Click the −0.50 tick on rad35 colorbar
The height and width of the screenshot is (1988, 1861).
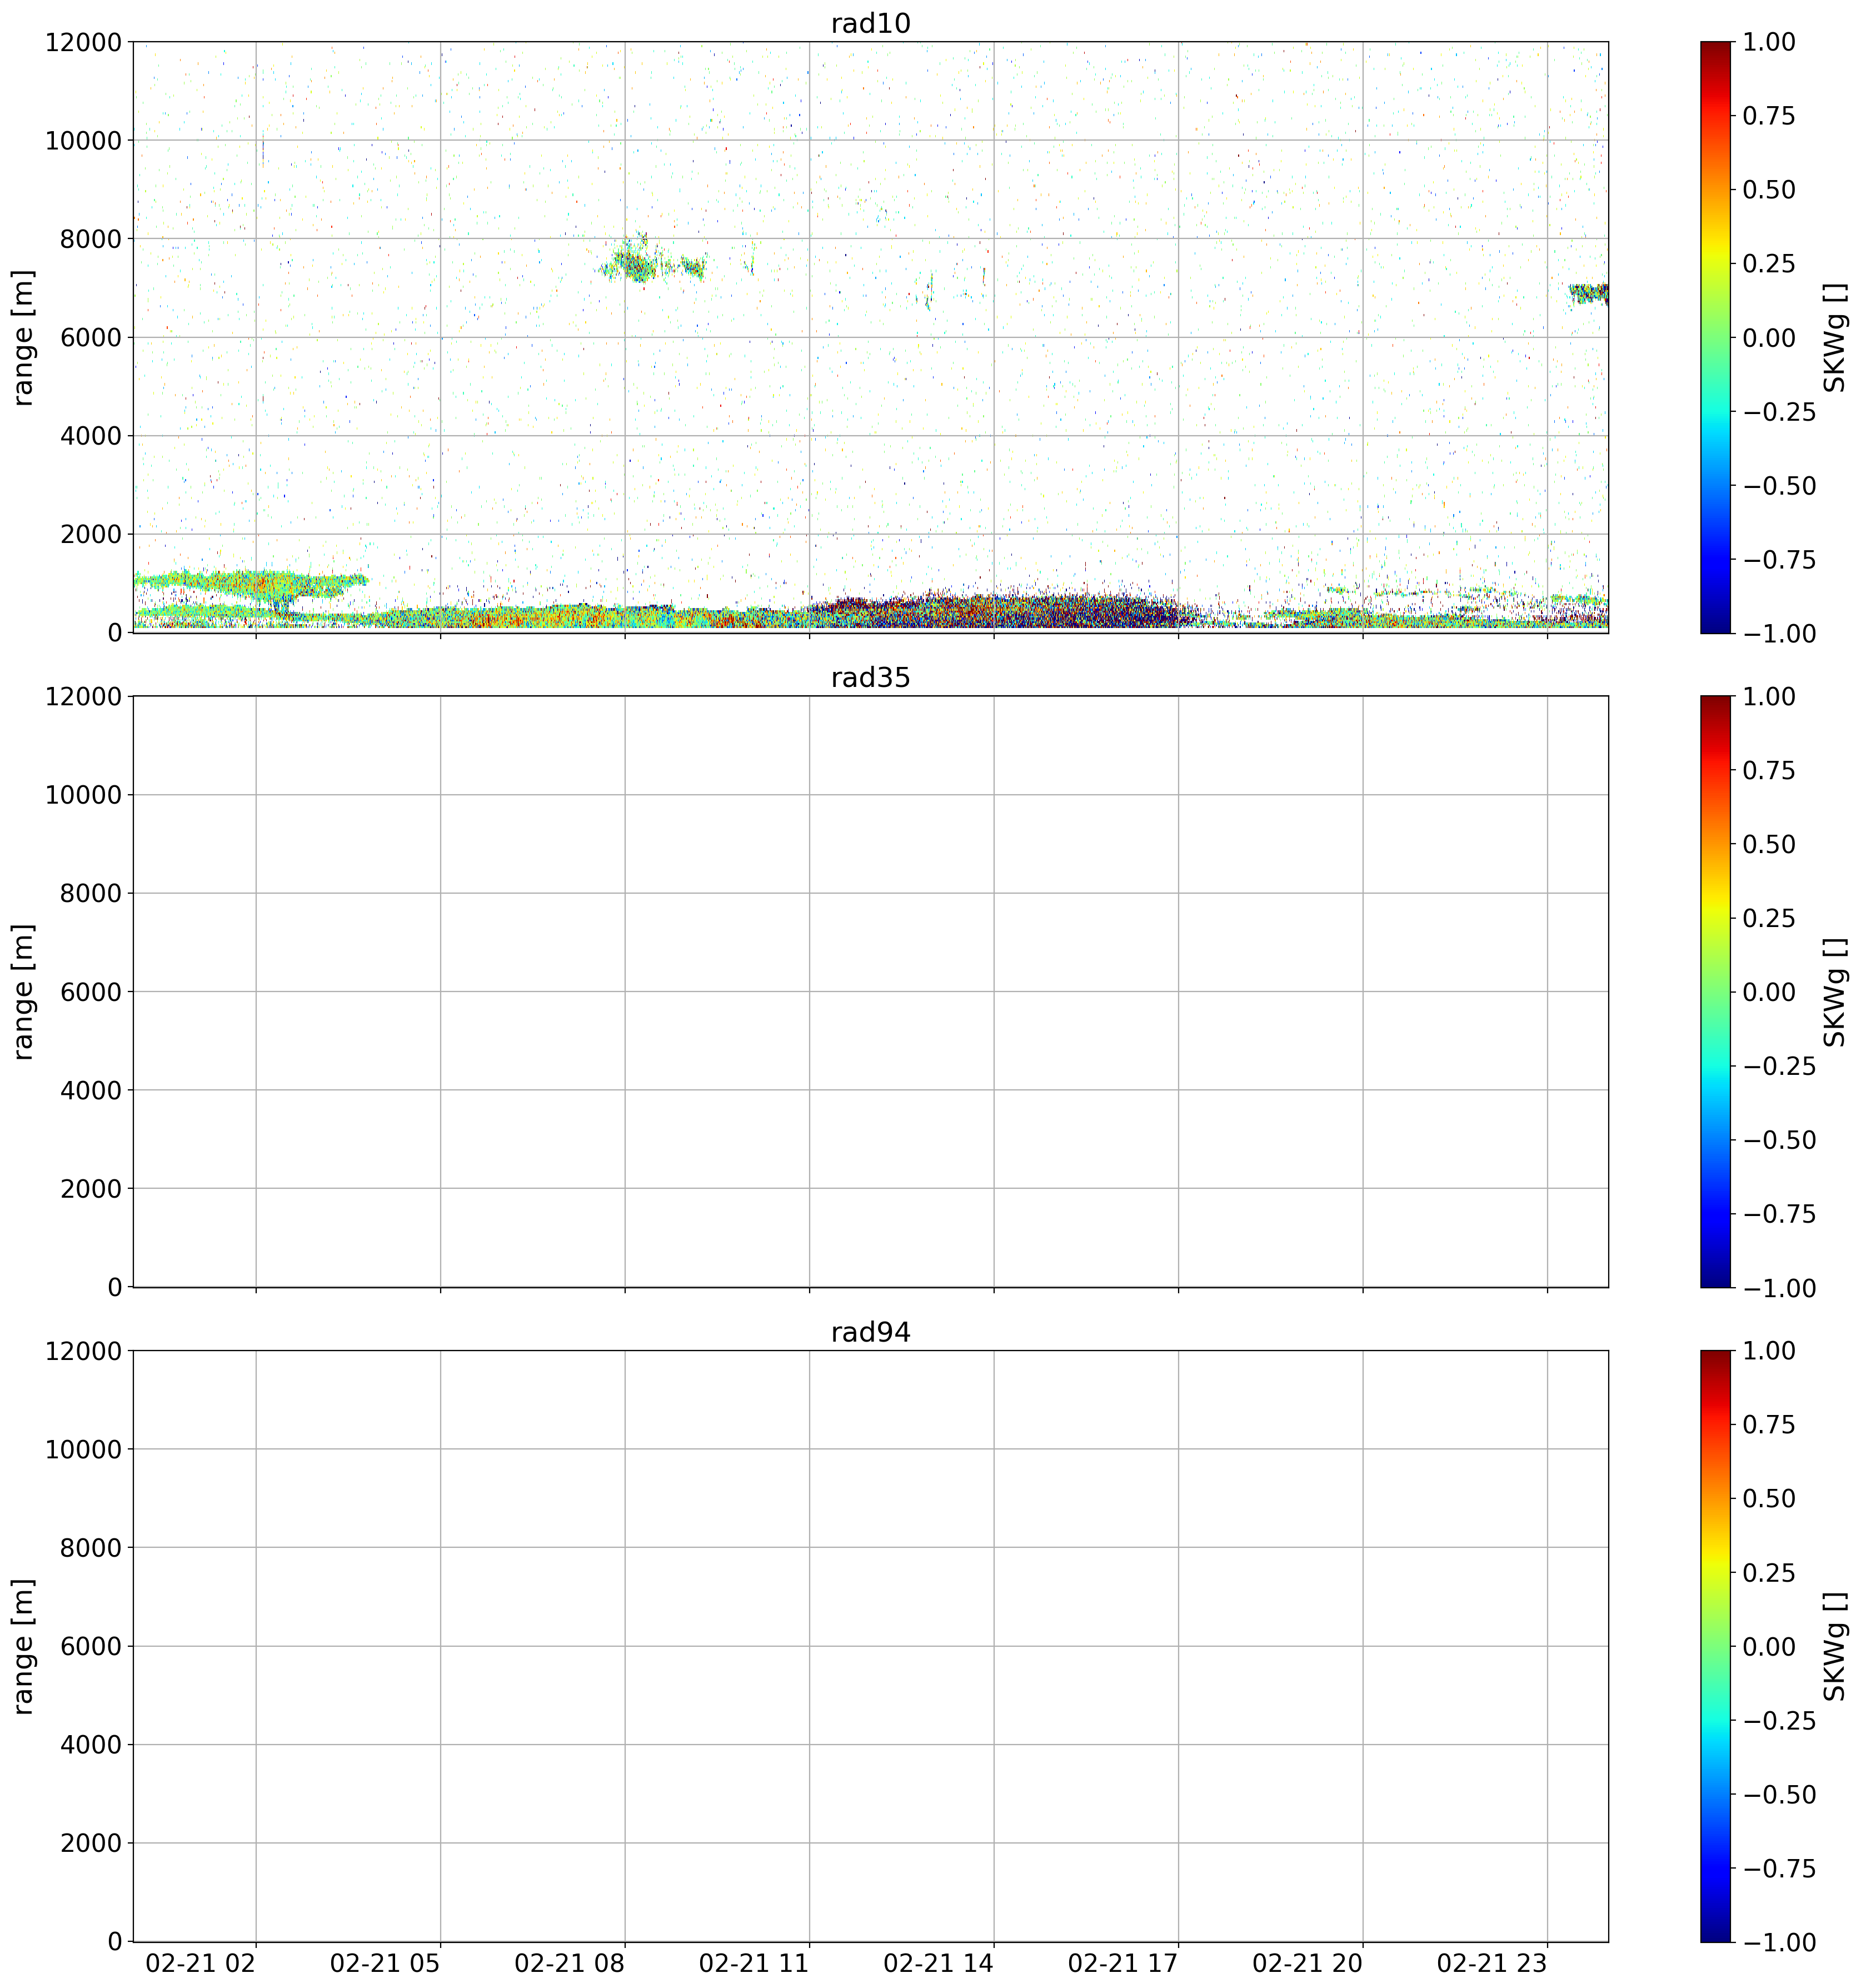coord(1779,1140)
